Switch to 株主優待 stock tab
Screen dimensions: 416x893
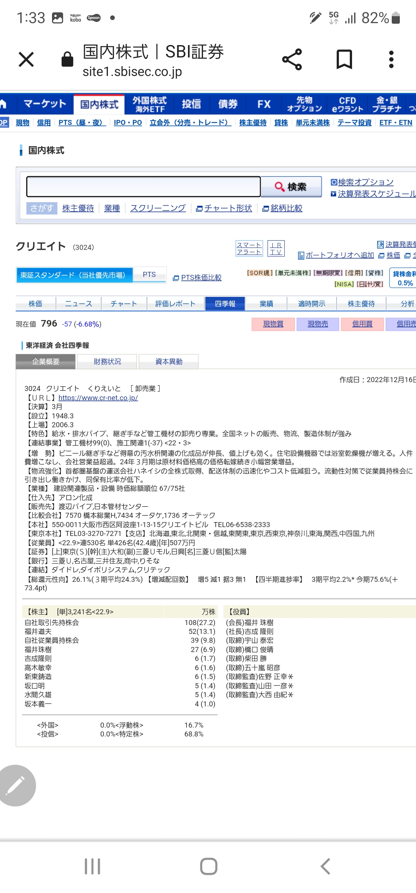pos(361,304)
